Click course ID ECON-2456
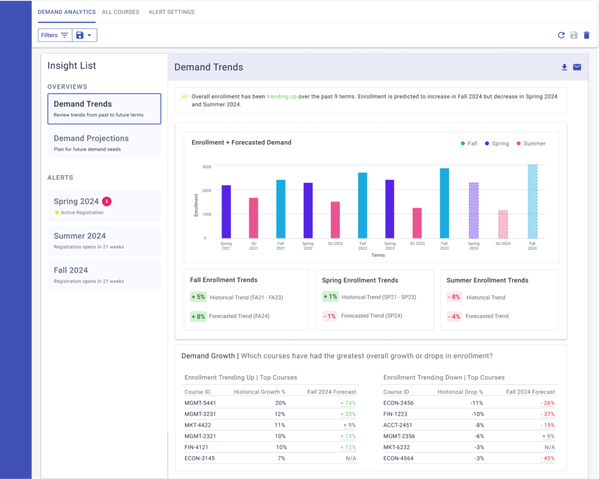599x479 pixels. coord(398,403)
